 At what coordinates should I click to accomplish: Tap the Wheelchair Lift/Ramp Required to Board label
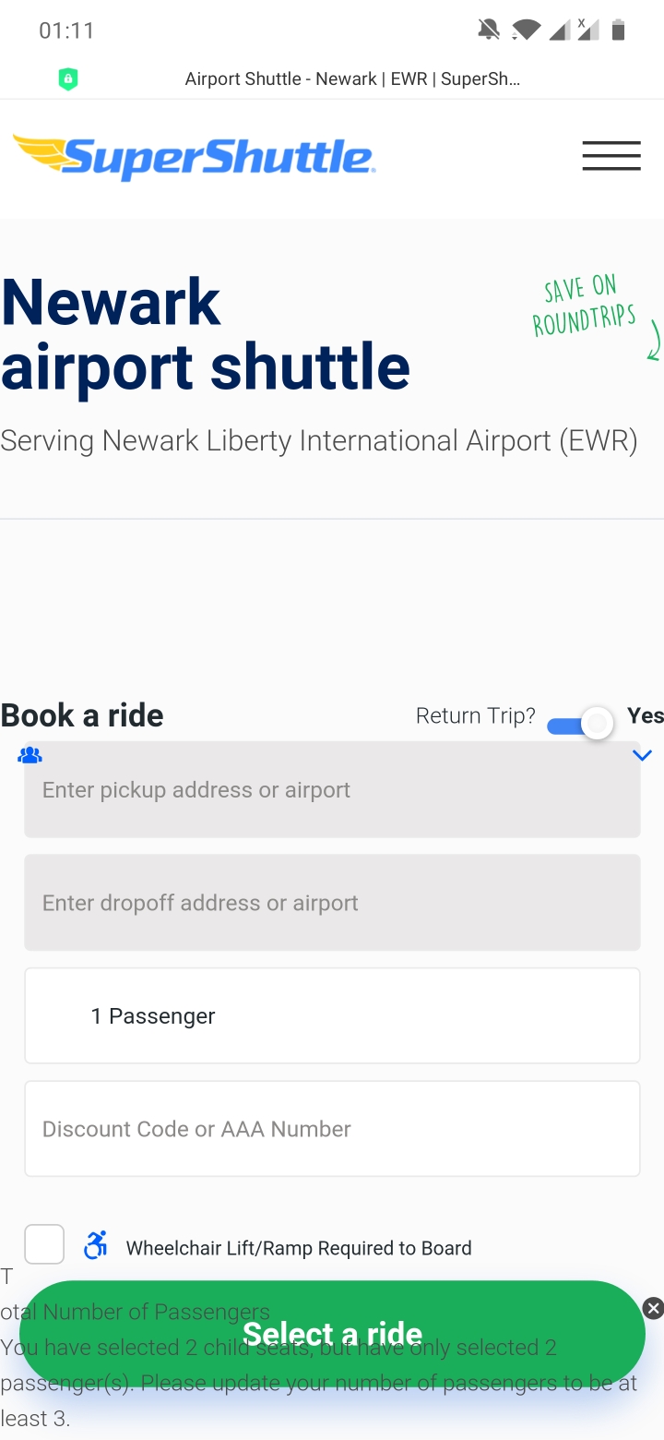[299, 1248]
